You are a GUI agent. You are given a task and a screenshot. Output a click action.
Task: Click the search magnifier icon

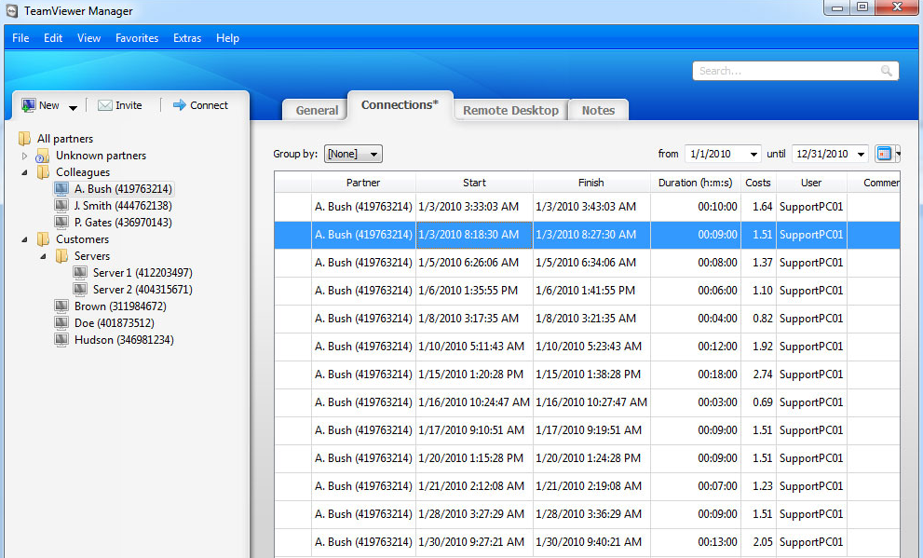(x=887, y=71)
